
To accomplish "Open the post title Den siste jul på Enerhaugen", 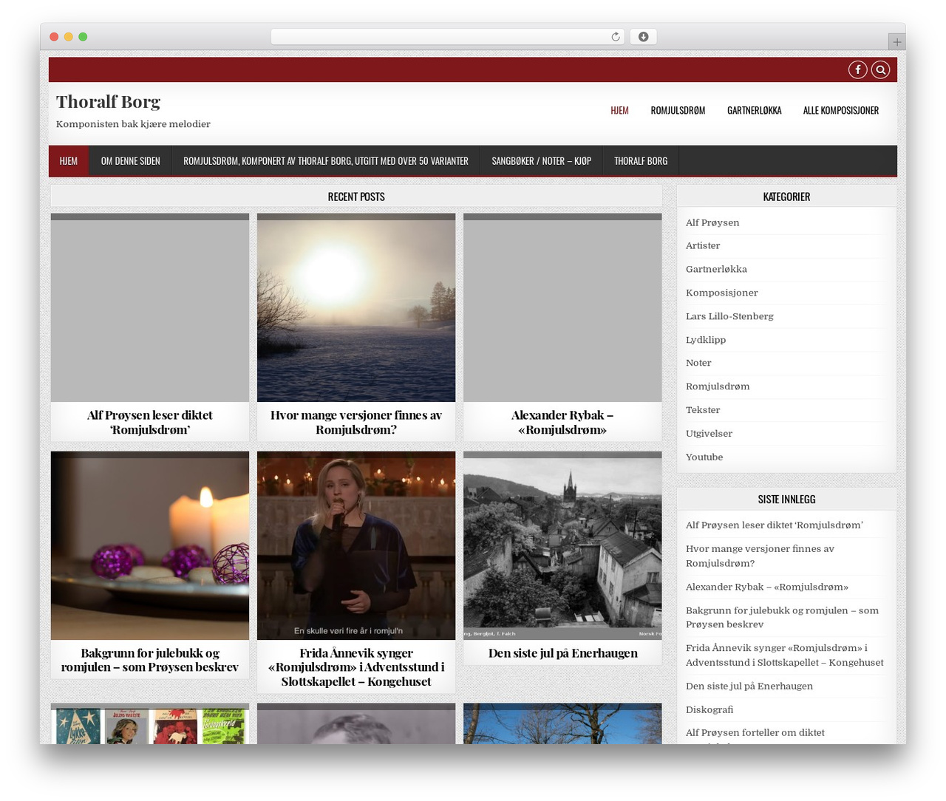I will 562,653.
